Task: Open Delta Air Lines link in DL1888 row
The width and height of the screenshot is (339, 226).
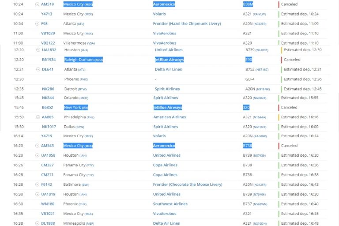Action: coord(166,223)
